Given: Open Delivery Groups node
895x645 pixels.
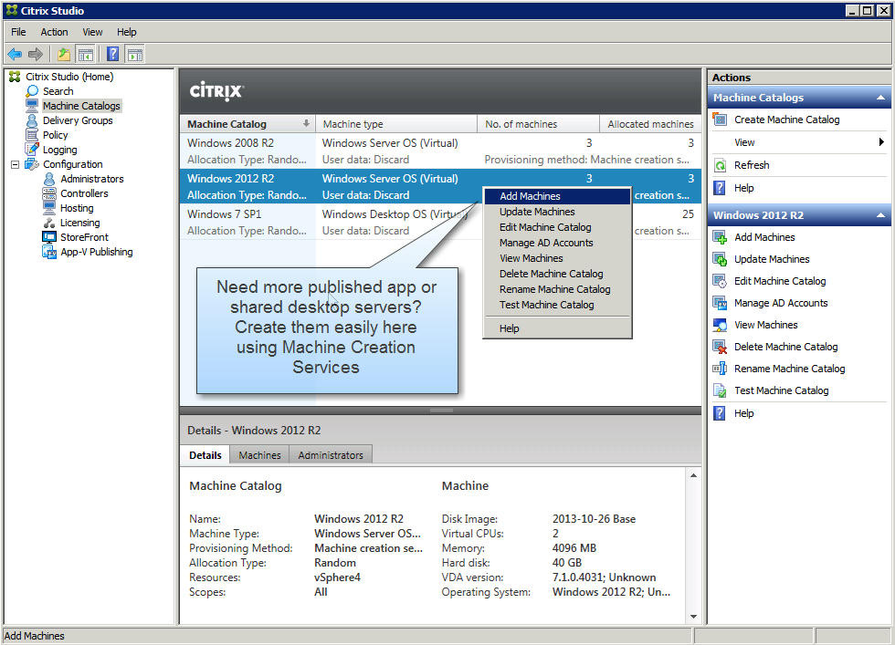Looking at the screenshot, I should point(78,120).
